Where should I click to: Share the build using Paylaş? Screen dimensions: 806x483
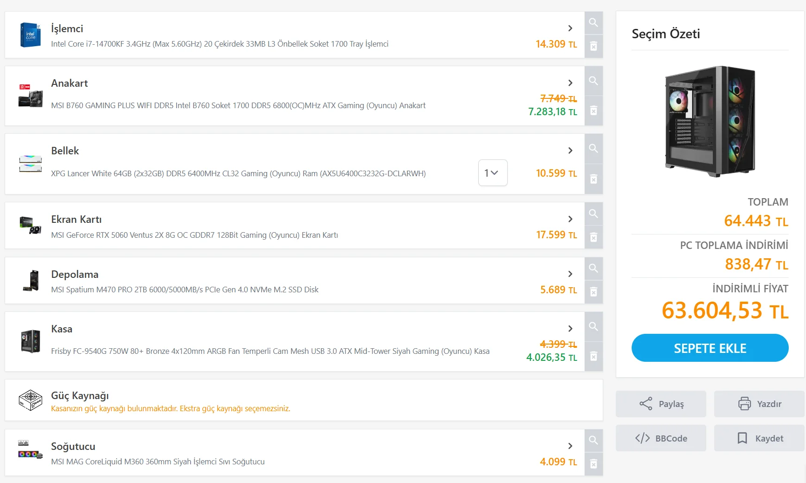point(661,404)
